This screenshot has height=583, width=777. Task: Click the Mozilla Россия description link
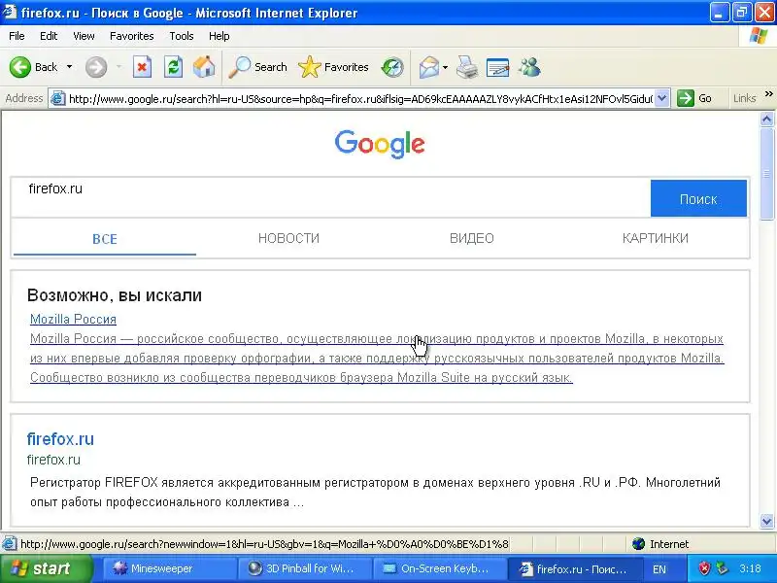pos(377,358)
